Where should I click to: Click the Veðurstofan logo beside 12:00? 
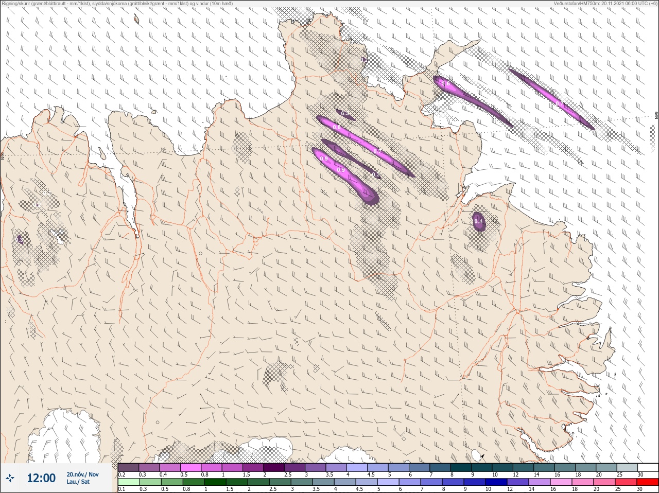(10, 478)
